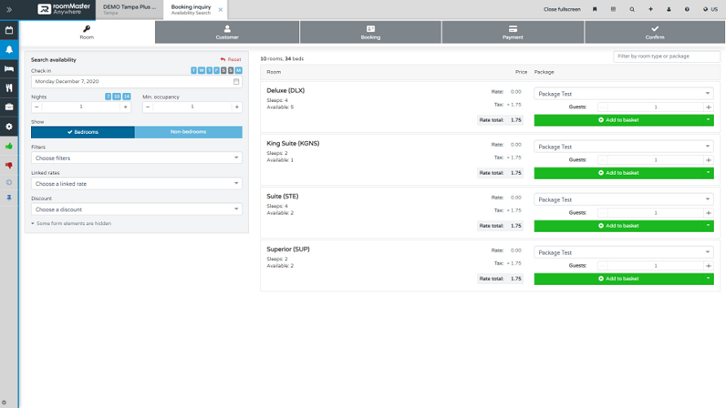
Task: Open the fork and knife icon in the sidebar
Action: (9, 88)
